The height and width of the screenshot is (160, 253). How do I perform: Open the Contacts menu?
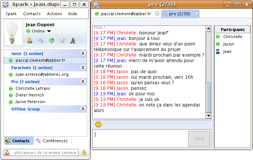tap(32, 14)
